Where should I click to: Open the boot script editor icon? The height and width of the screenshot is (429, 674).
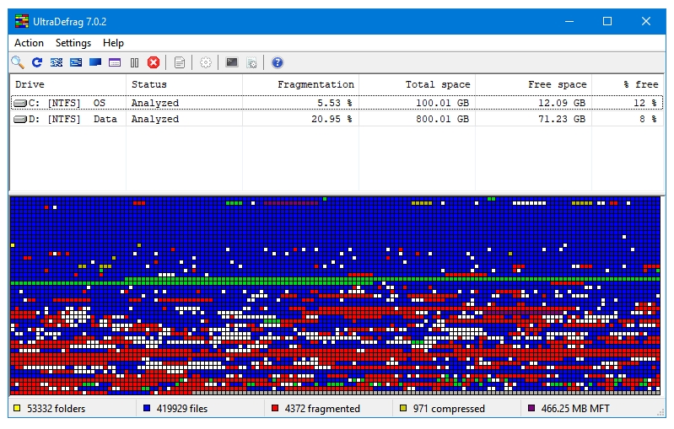coord(252,62)
